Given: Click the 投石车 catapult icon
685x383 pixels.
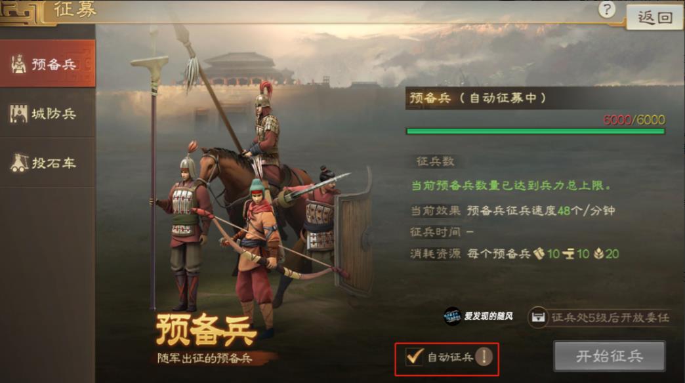Looking at the screenshot, I should pos(19,163).
